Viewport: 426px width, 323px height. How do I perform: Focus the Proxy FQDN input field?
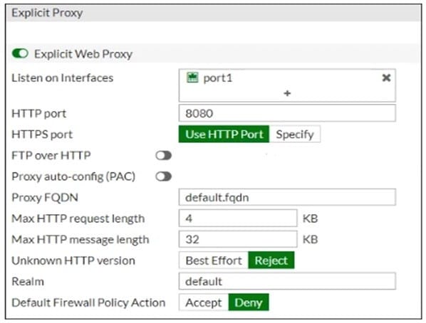(x=287, y=197)
